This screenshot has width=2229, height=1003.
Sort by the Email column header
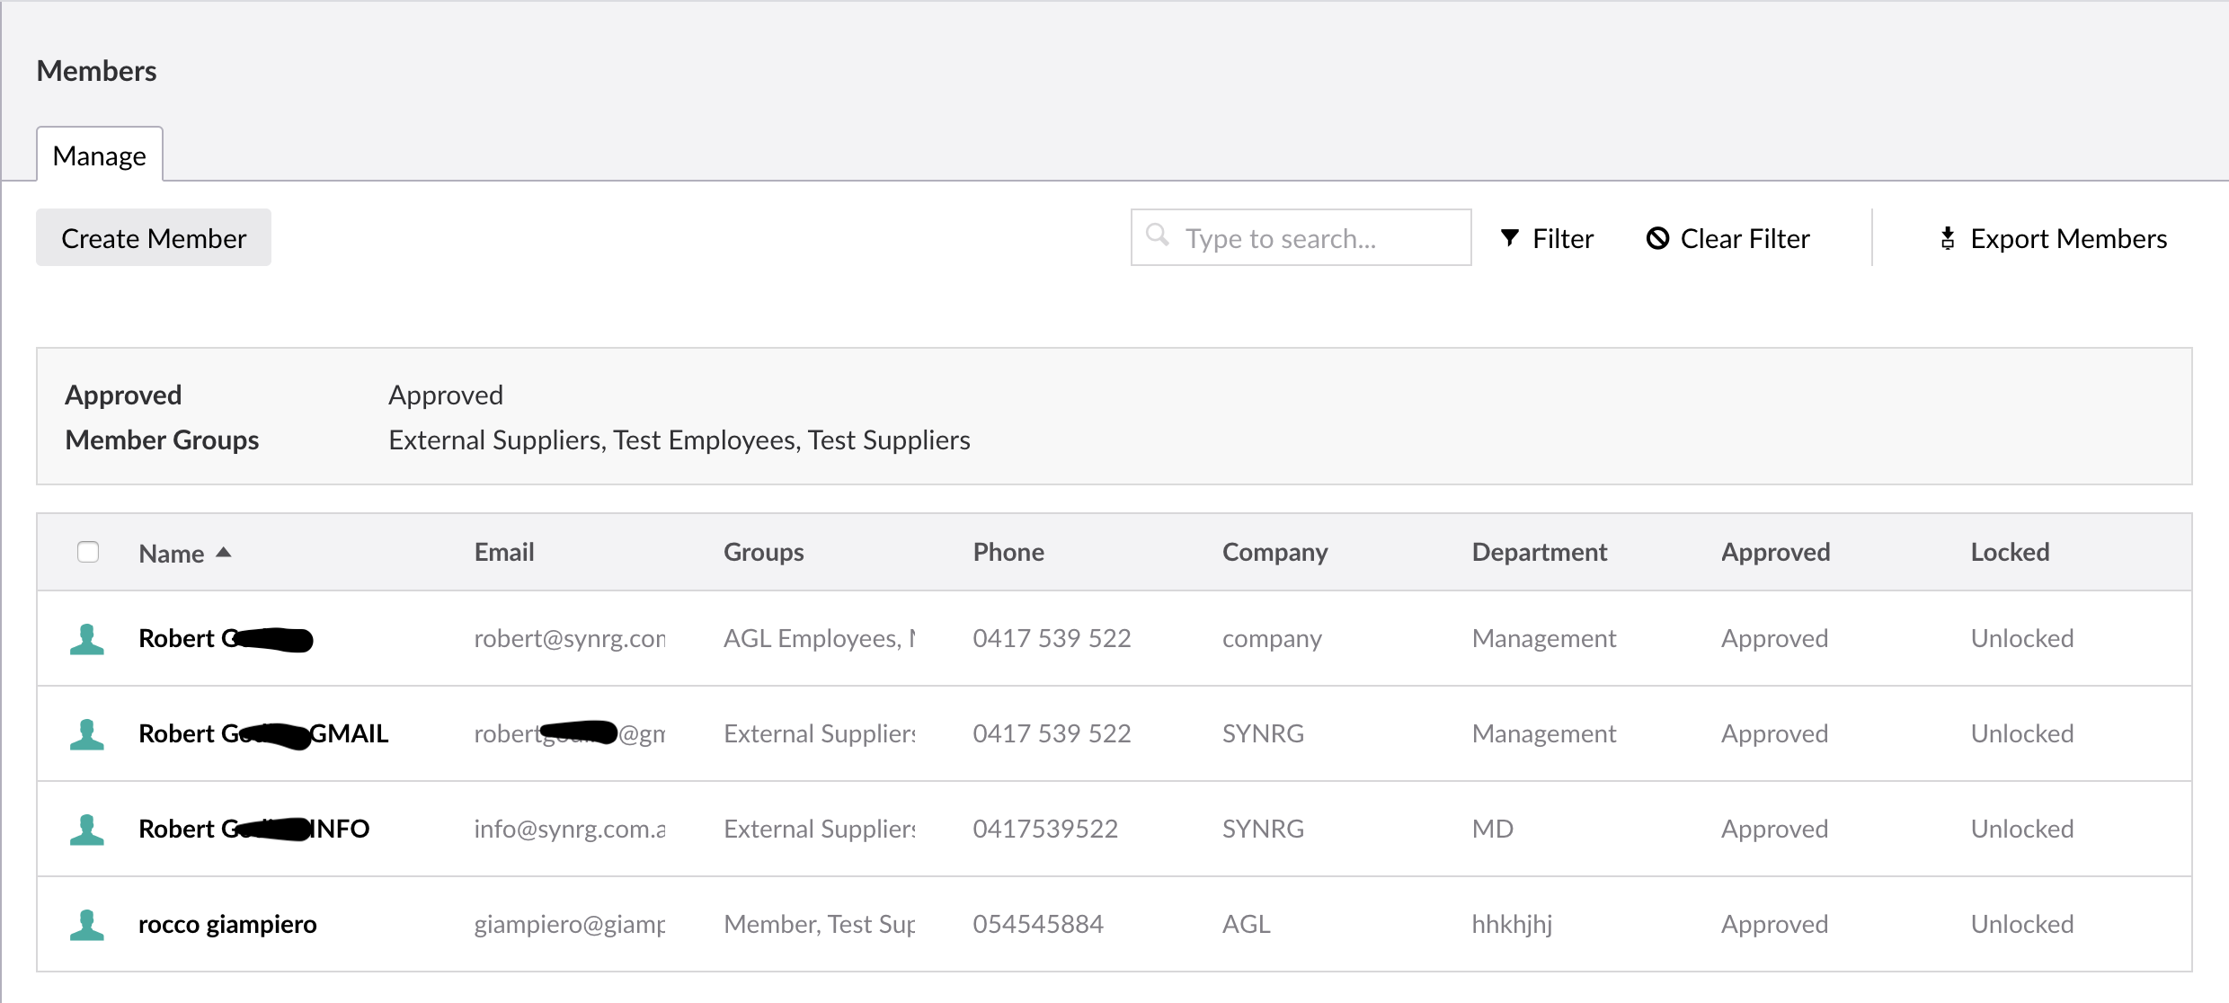click(504, 552)
